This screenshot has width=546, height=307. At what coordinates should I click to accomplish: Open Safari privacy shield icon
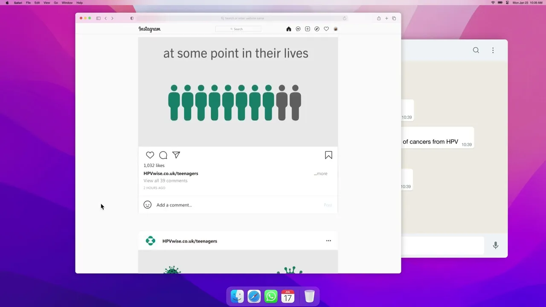tap(132, 18)
